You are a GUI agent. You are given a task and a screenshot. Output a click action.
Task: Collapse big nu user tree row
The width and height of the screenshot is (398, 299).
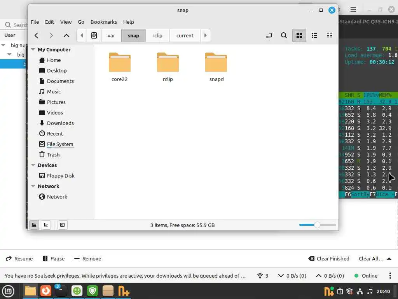coord(3,45)
